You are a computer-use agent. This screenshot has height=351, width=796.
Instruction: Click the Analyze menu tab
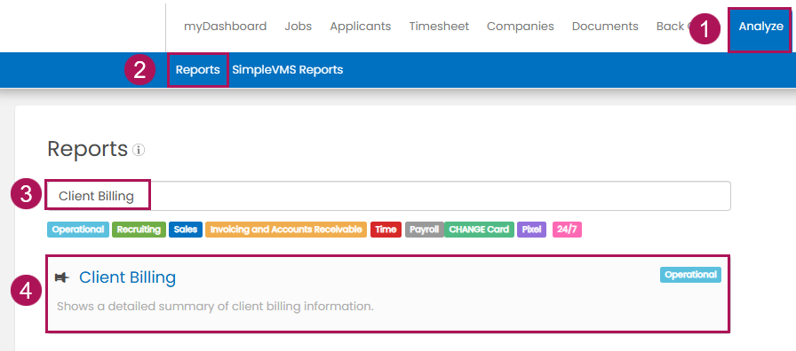pos(760,29)
